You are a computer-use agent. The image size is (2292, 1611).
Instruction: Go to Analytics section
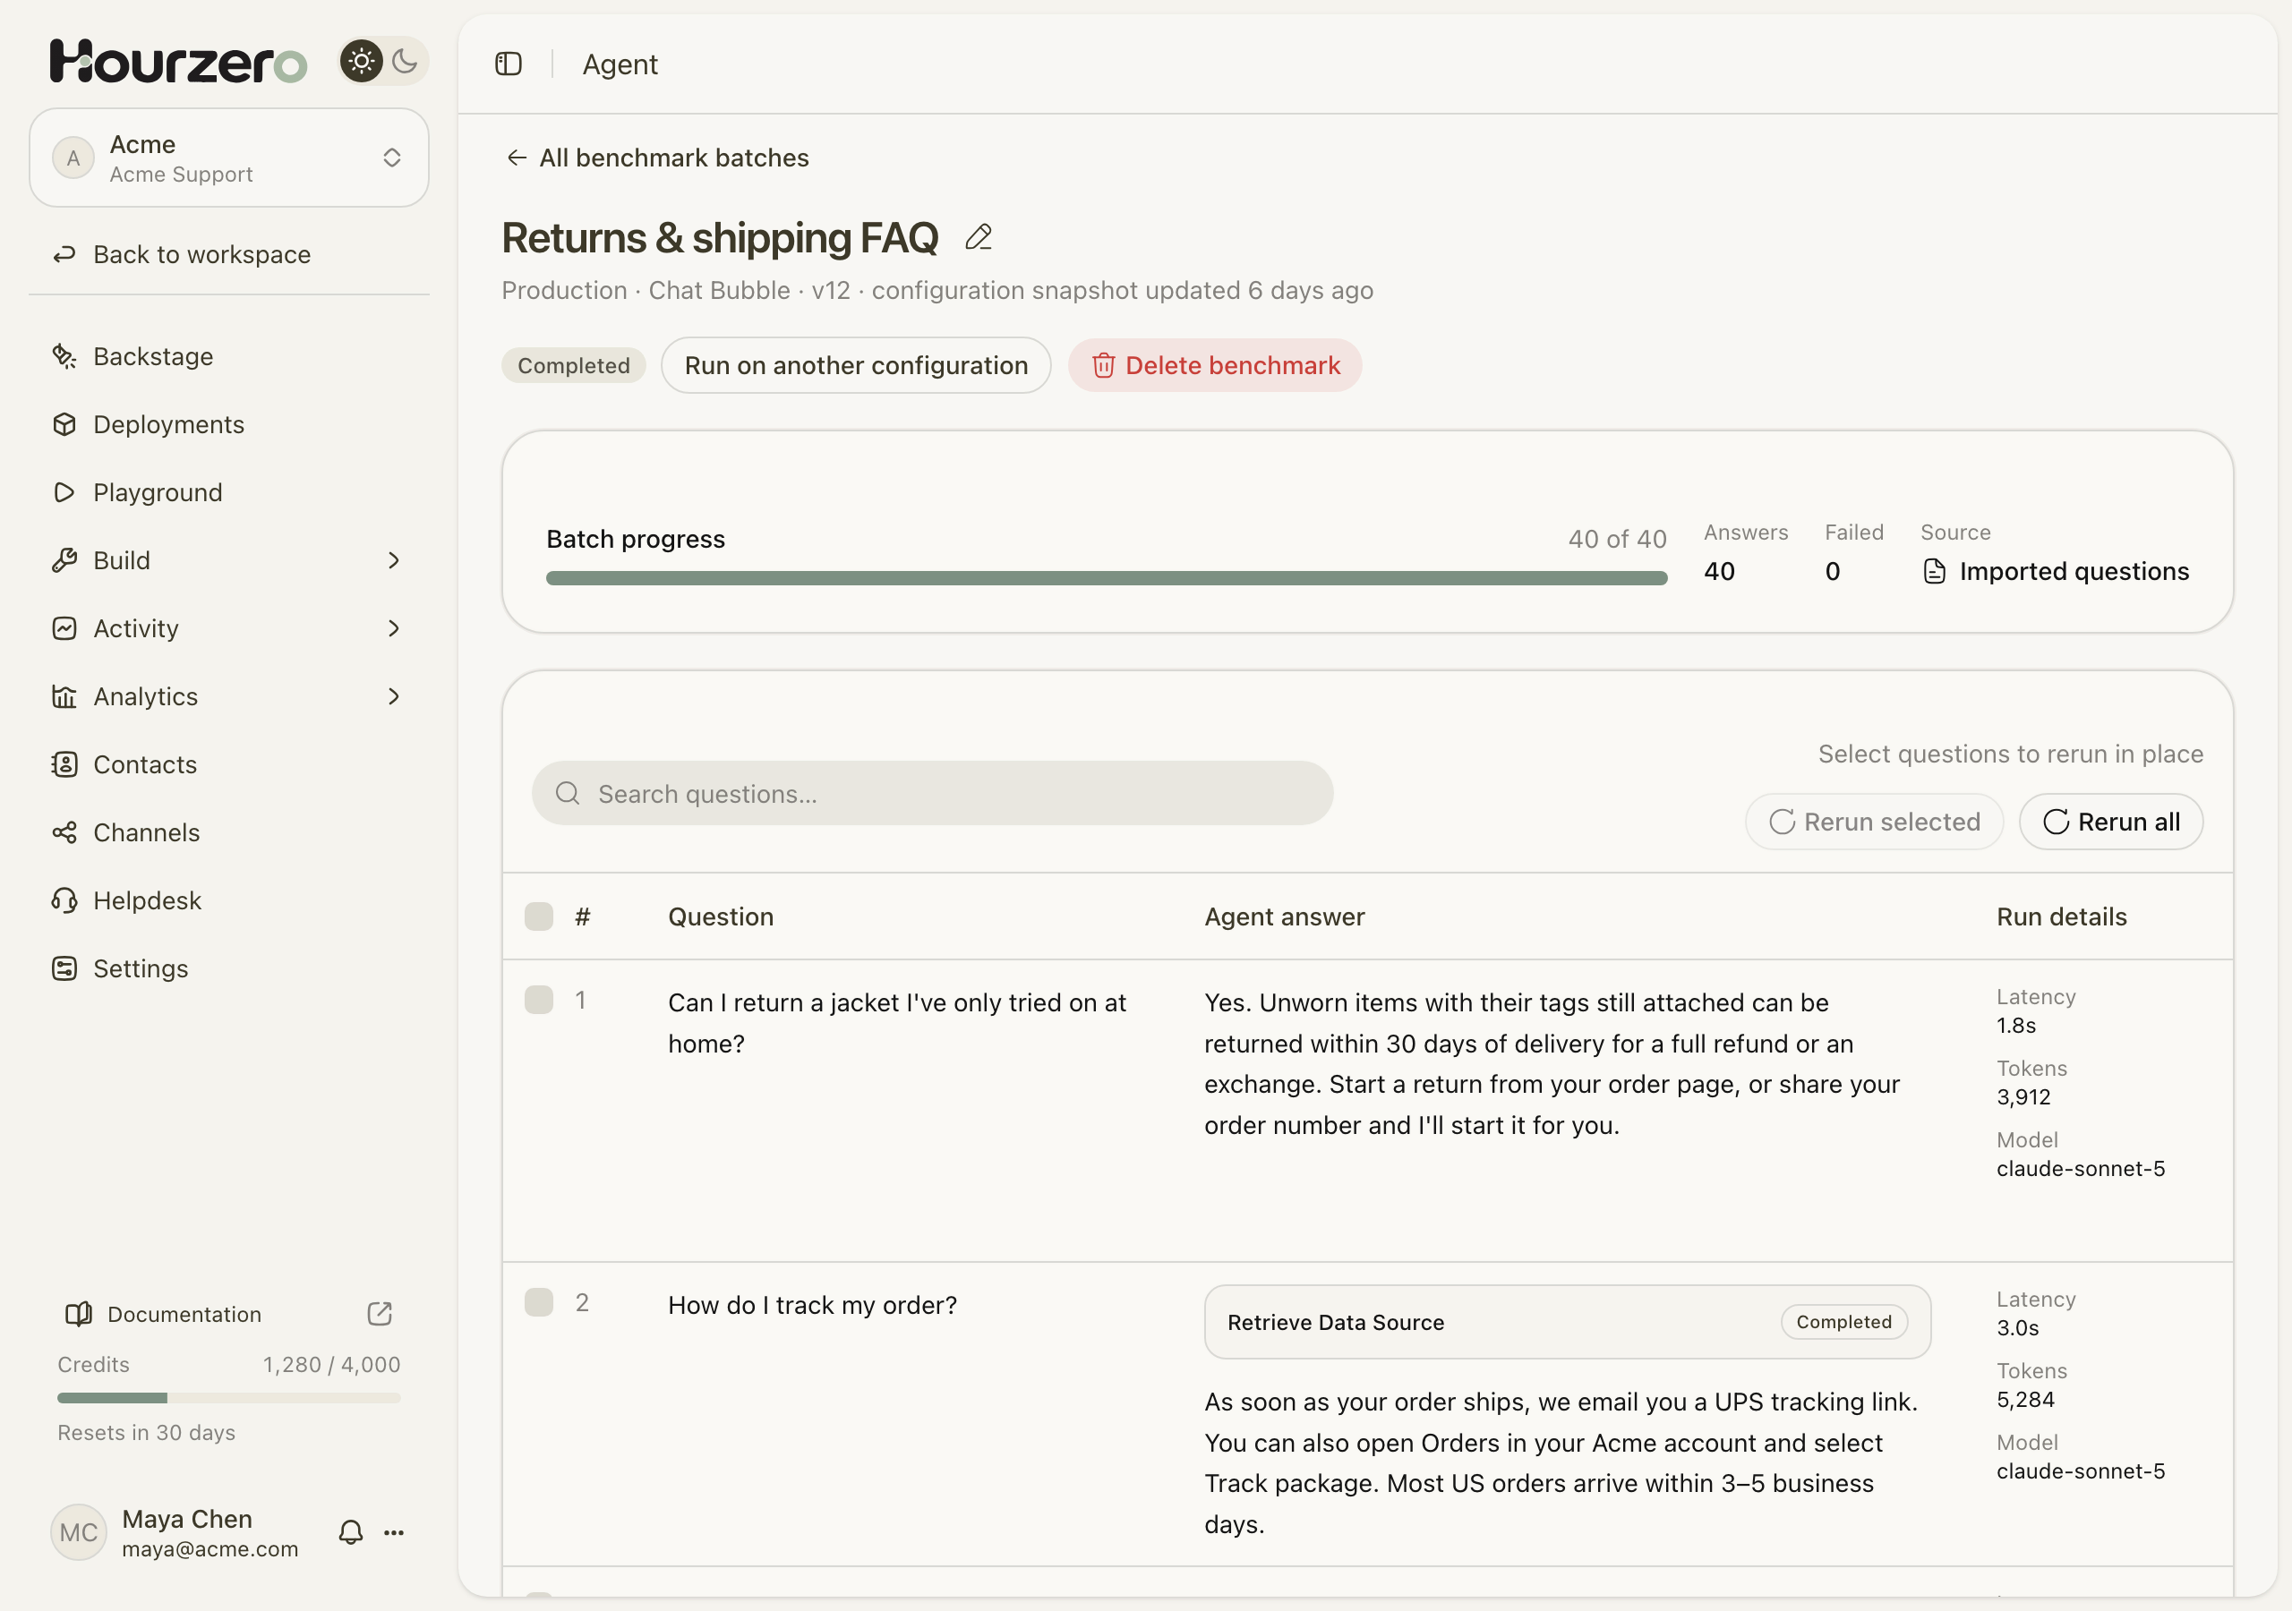coord(228,696)
